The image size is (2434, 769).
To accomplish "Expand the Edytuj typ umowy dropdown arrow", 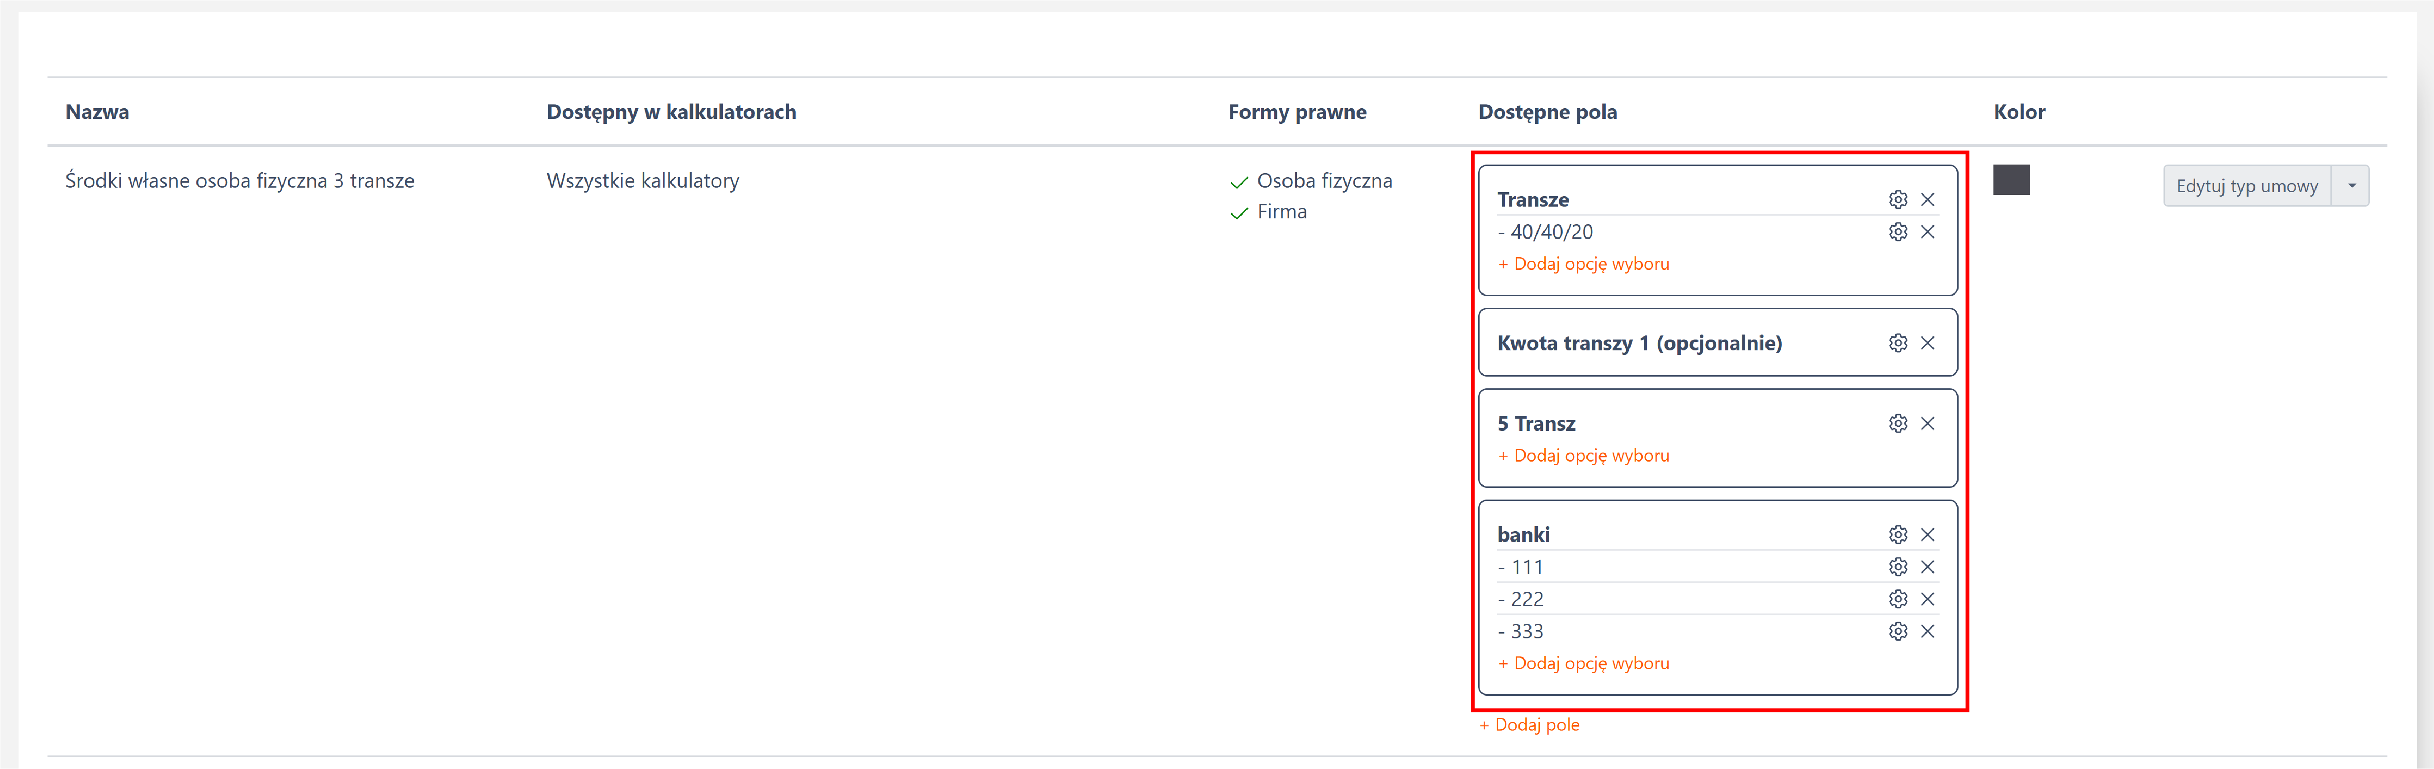I will coord(2351,185).
